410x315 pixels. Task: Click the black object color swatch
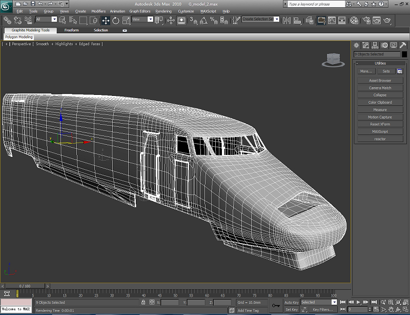coord(404,54)
